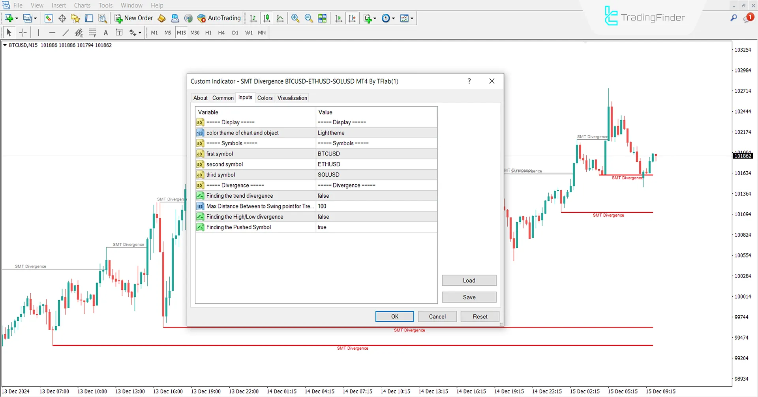Switch chart to Candlestick view

[x=266, y=18]
